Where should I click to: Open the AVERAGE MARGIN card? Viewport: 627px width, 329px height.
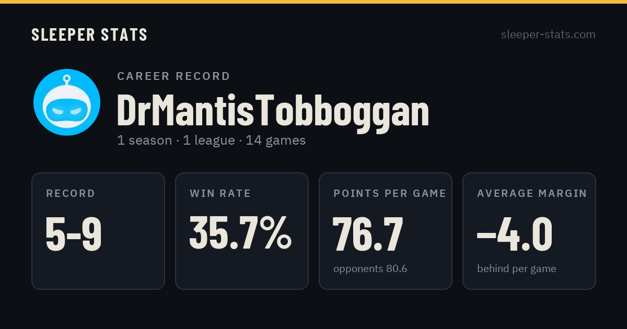(x=529, y=231)
